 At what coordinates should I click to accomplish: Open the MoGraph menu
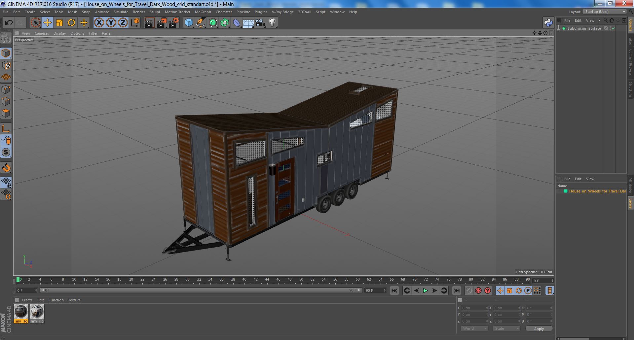(203, 12)
